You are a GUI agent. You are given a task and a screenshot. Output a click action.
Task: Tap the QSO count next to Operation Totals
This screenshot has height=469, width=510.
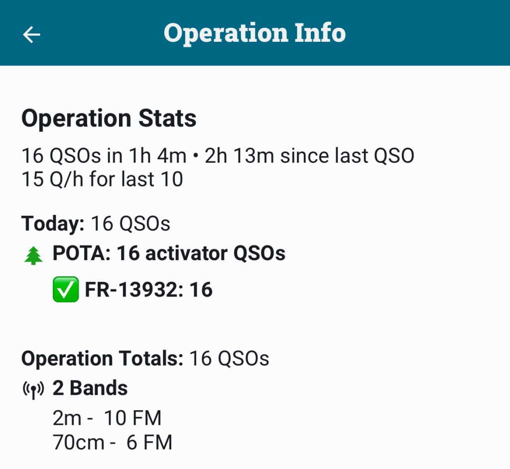[x=229, y=359]
